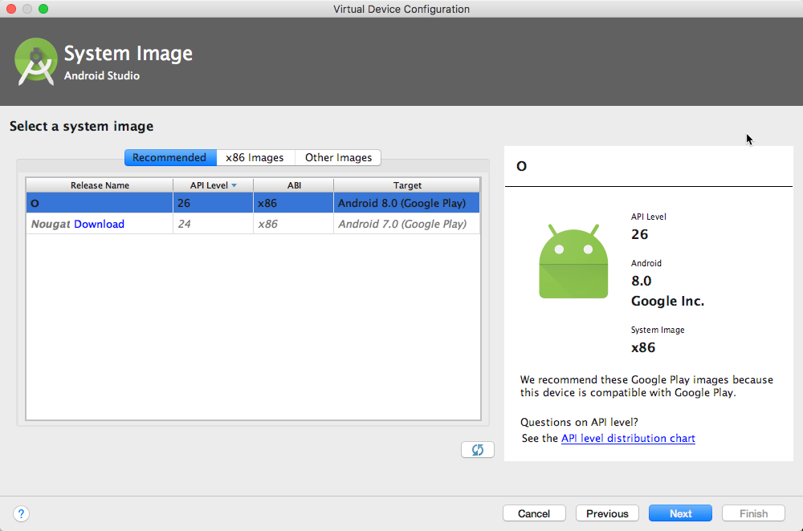803x531 pixels.
Task: Click the API Level sort arrow
Action: [x=234, y=185]
